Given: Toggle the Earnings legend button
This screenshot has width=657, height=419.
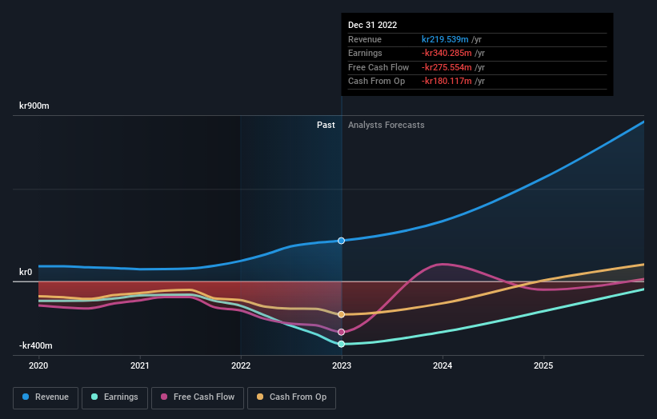Looking at the screenshot, I should pos(114,397).
